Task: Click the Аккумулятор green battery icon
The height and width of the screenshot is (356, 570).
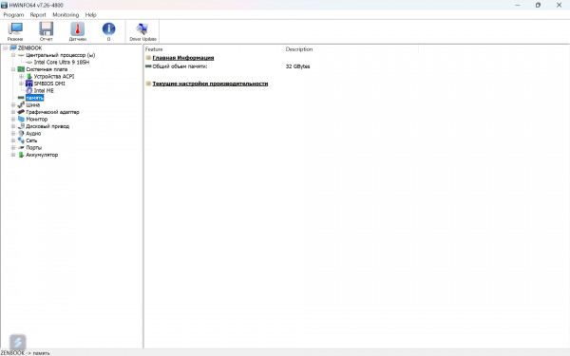Action: [x=21, y=155]
